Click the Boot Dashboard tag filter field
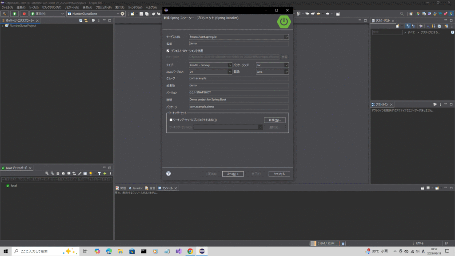 56,180
